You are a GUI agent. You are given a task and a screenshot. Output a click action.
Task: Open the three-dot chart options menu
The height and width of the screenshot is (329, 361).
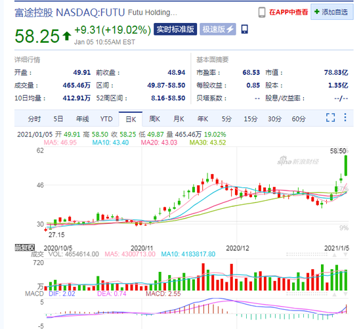click(x=345, y=118)
